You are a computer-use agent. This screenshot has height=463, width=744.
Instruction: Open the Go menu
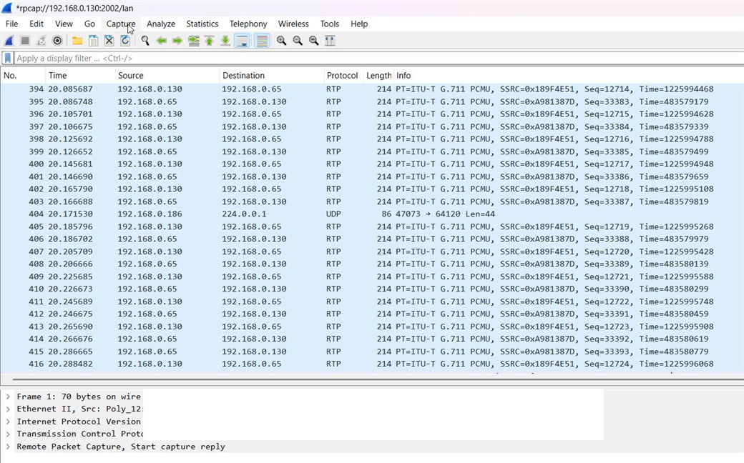click(x=89, y=24)
